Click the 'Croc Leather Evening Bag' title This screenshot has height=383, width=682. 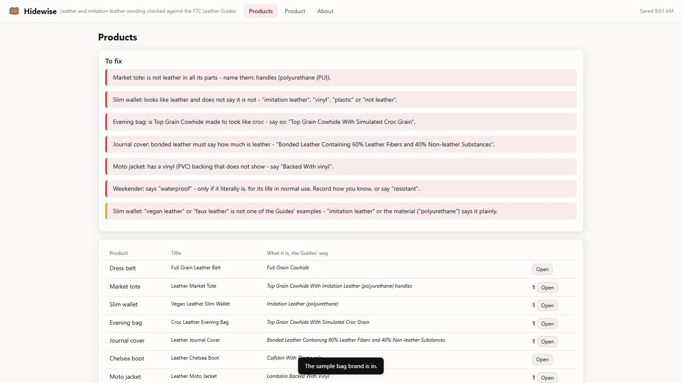[200, 322]
